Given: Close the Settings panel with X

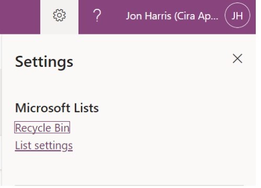Looking at the screenshot, I should point(237,58).
